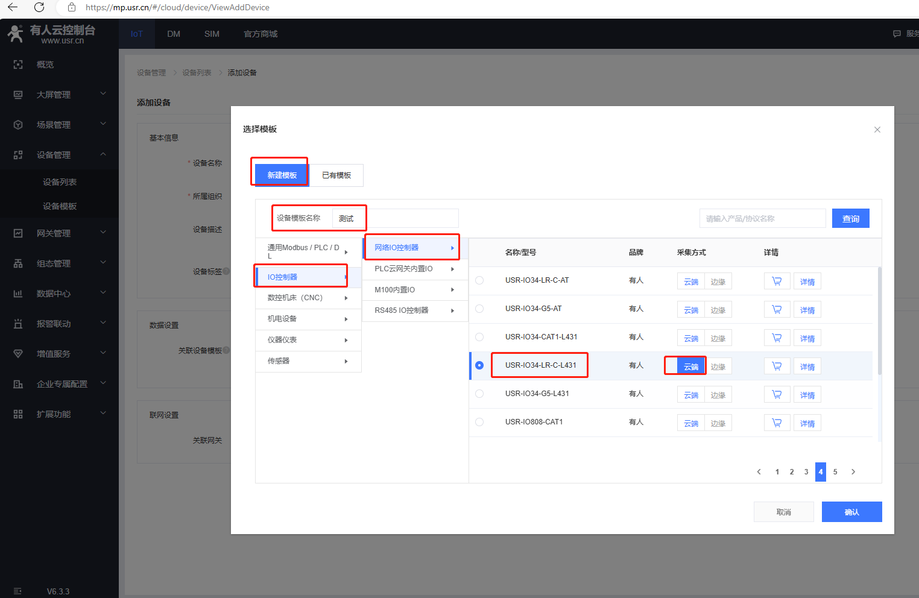Open 官方商城 top navigation tab
The height and width of the screenshot is (598, 919).
coord(261,34)
